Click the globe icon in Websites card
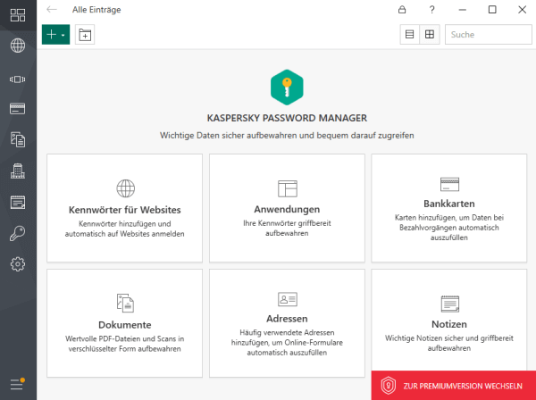The image size is (536, 400). (x=125, y=188)
